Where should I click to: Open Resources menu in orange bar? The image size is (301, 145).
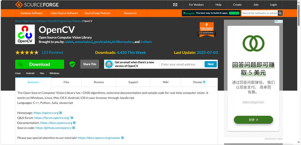130,13
